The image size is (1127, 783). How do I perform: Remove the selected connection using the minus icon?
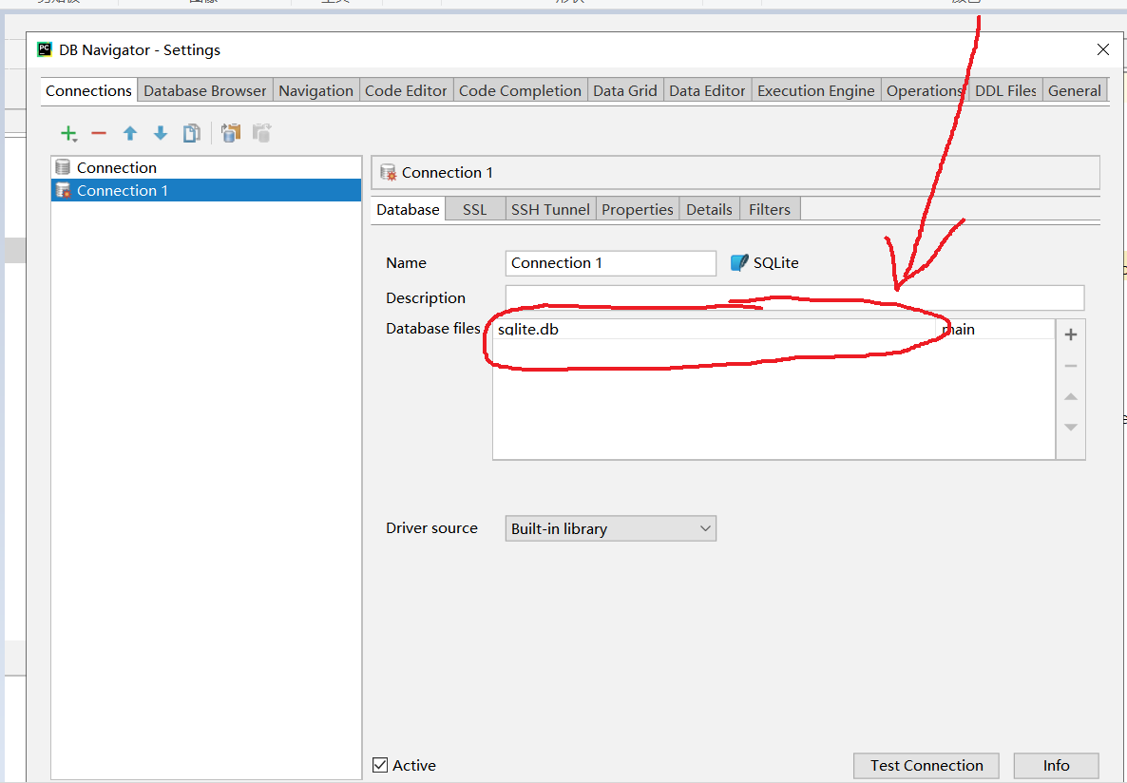[99, 133]
